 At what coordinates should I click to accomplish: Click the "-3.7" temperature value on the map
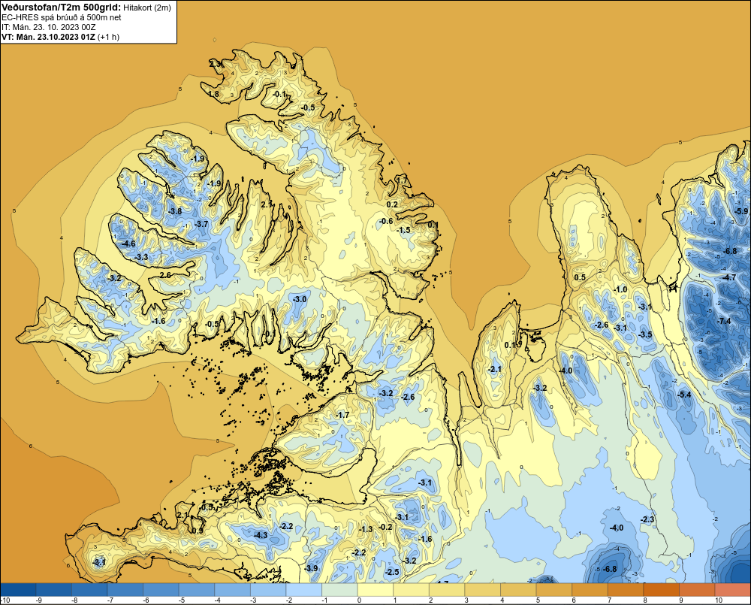click(201, 224)
